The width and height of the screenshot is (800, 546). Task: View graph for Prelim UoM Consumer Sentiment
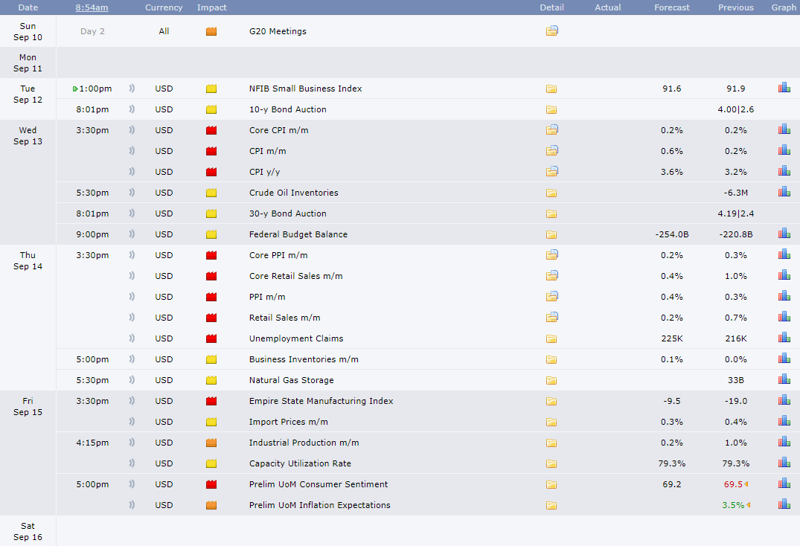[784, 484]
